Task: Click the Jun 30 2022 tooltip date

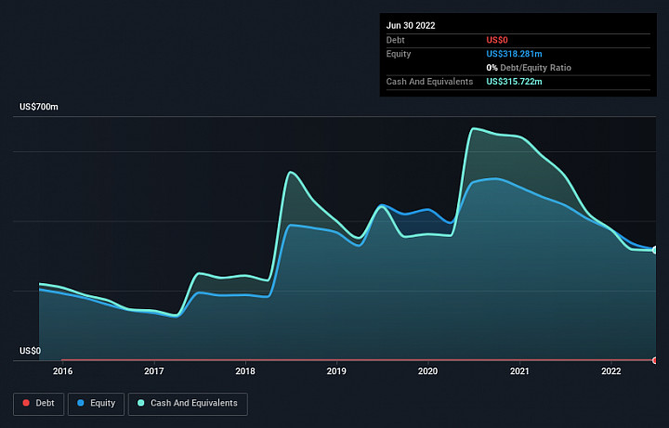Action: click(411, 26)
